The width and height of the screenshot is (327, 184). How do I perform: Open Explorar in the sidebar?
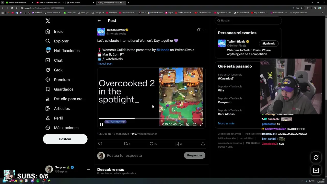pos(57,41)
